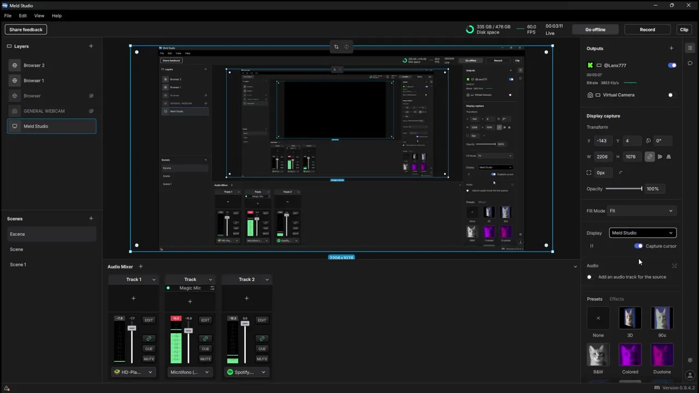This screenshot has height=393, width=699.
Task: Click the crop icon above the canvas
Action: pyautogui.click(x=336, y=47)
